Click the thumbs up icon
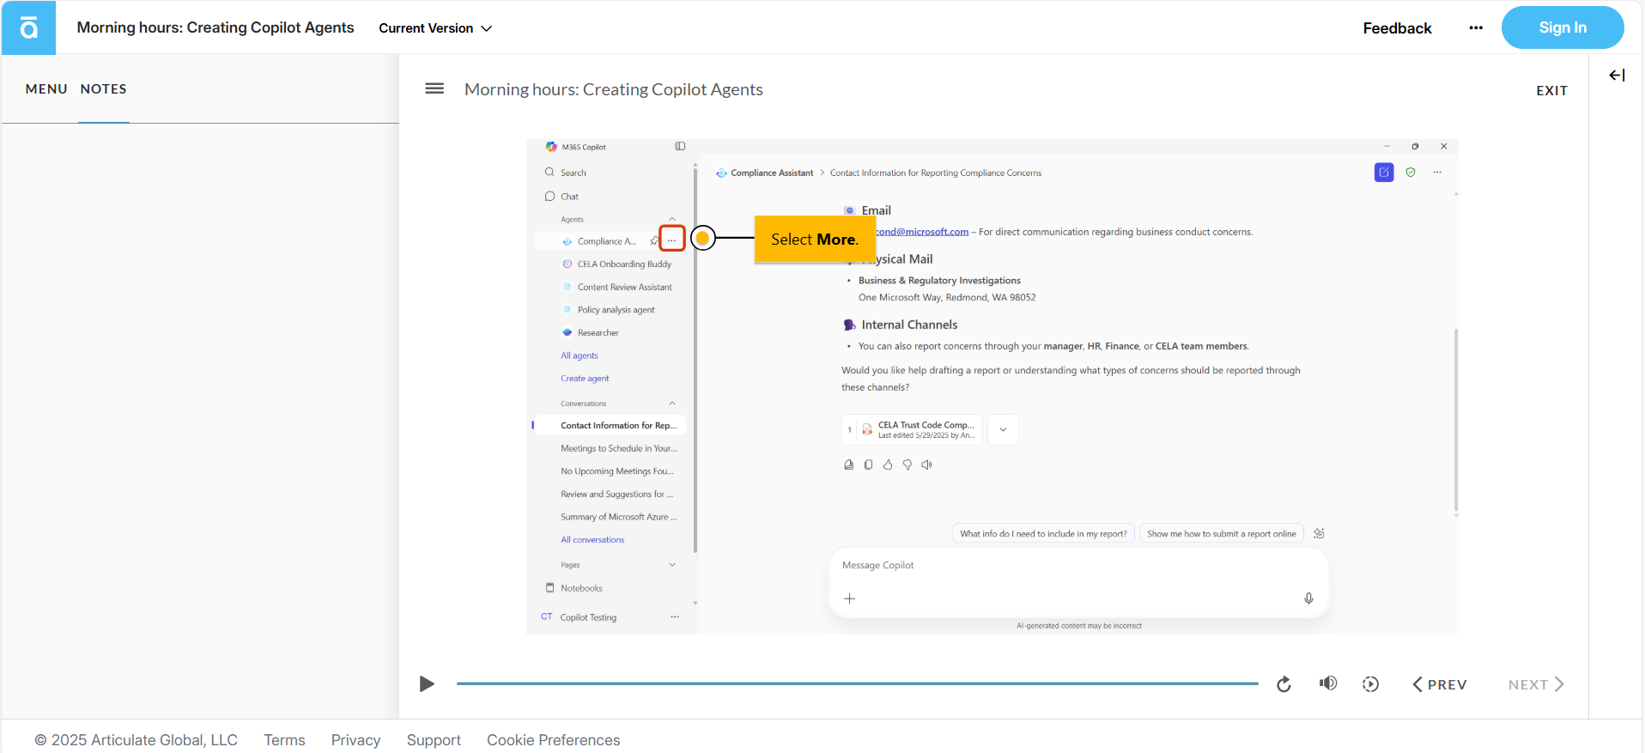Image resolution: width=1645 pixels, height=753 pixels. point(888,465)
